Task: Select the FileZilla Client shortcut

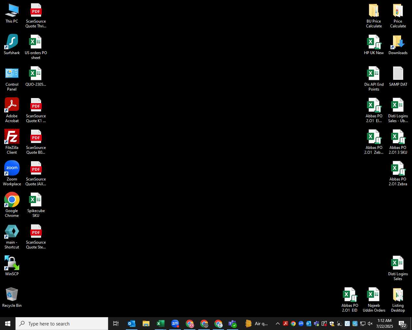Action: click(x=12, y=142)
